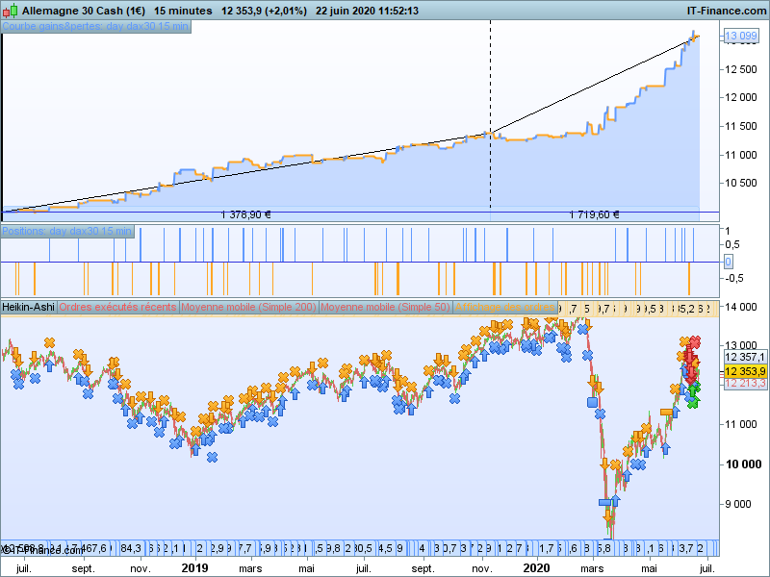Click the 0 level tag in Positions panel
This screenshot has width=770, height=577.
729,262
